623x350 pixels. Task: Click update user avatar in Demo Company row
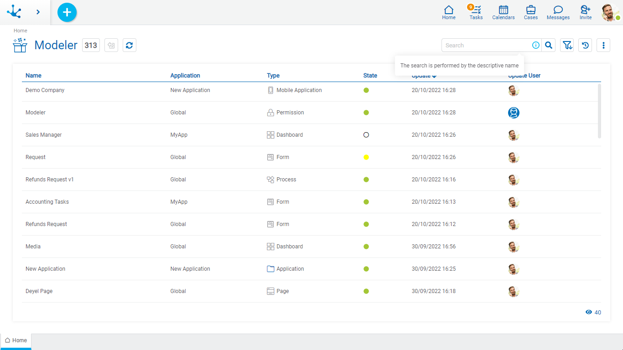[x=514, y=90]
